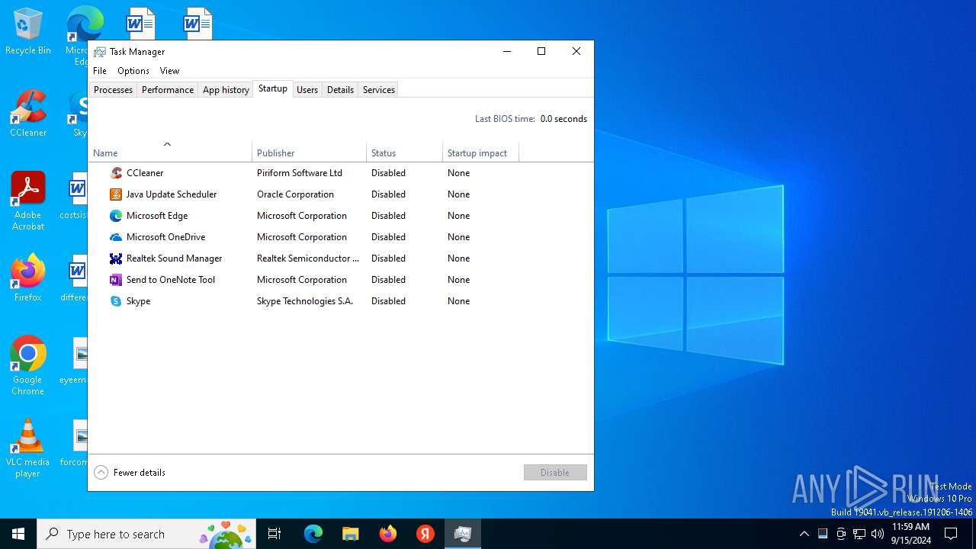976x549 pixels.
Task: Click the Java Update Scheduler icon
Action: (x=116, y=194)
